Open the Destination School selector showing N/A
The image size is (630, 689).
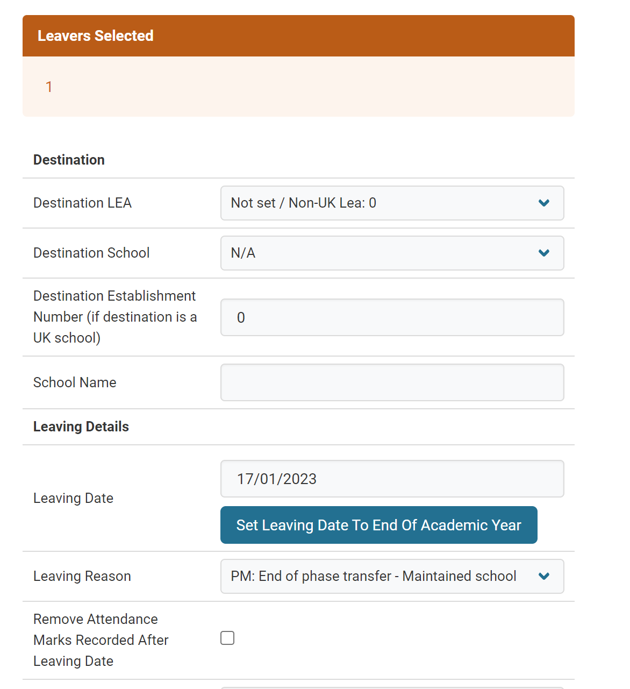click(392, 253)
